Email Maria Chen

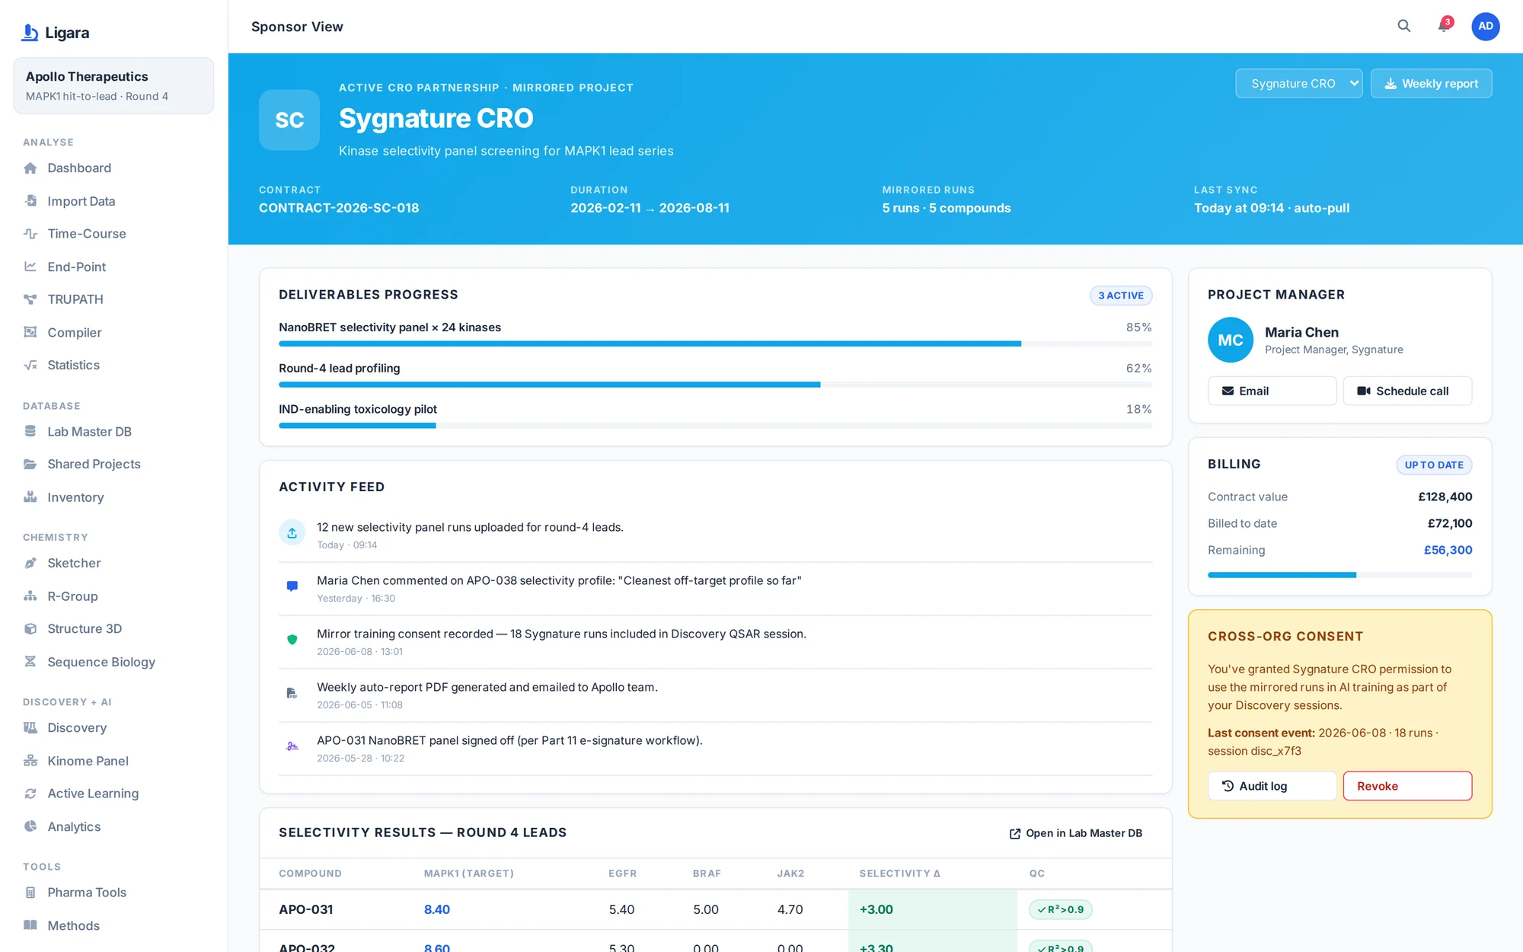1272,391
